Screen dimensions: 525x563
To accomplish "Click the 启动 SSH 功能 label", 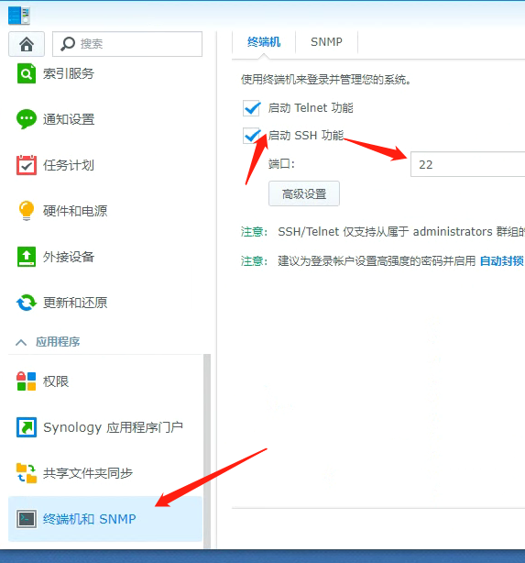I will point(306,136).
